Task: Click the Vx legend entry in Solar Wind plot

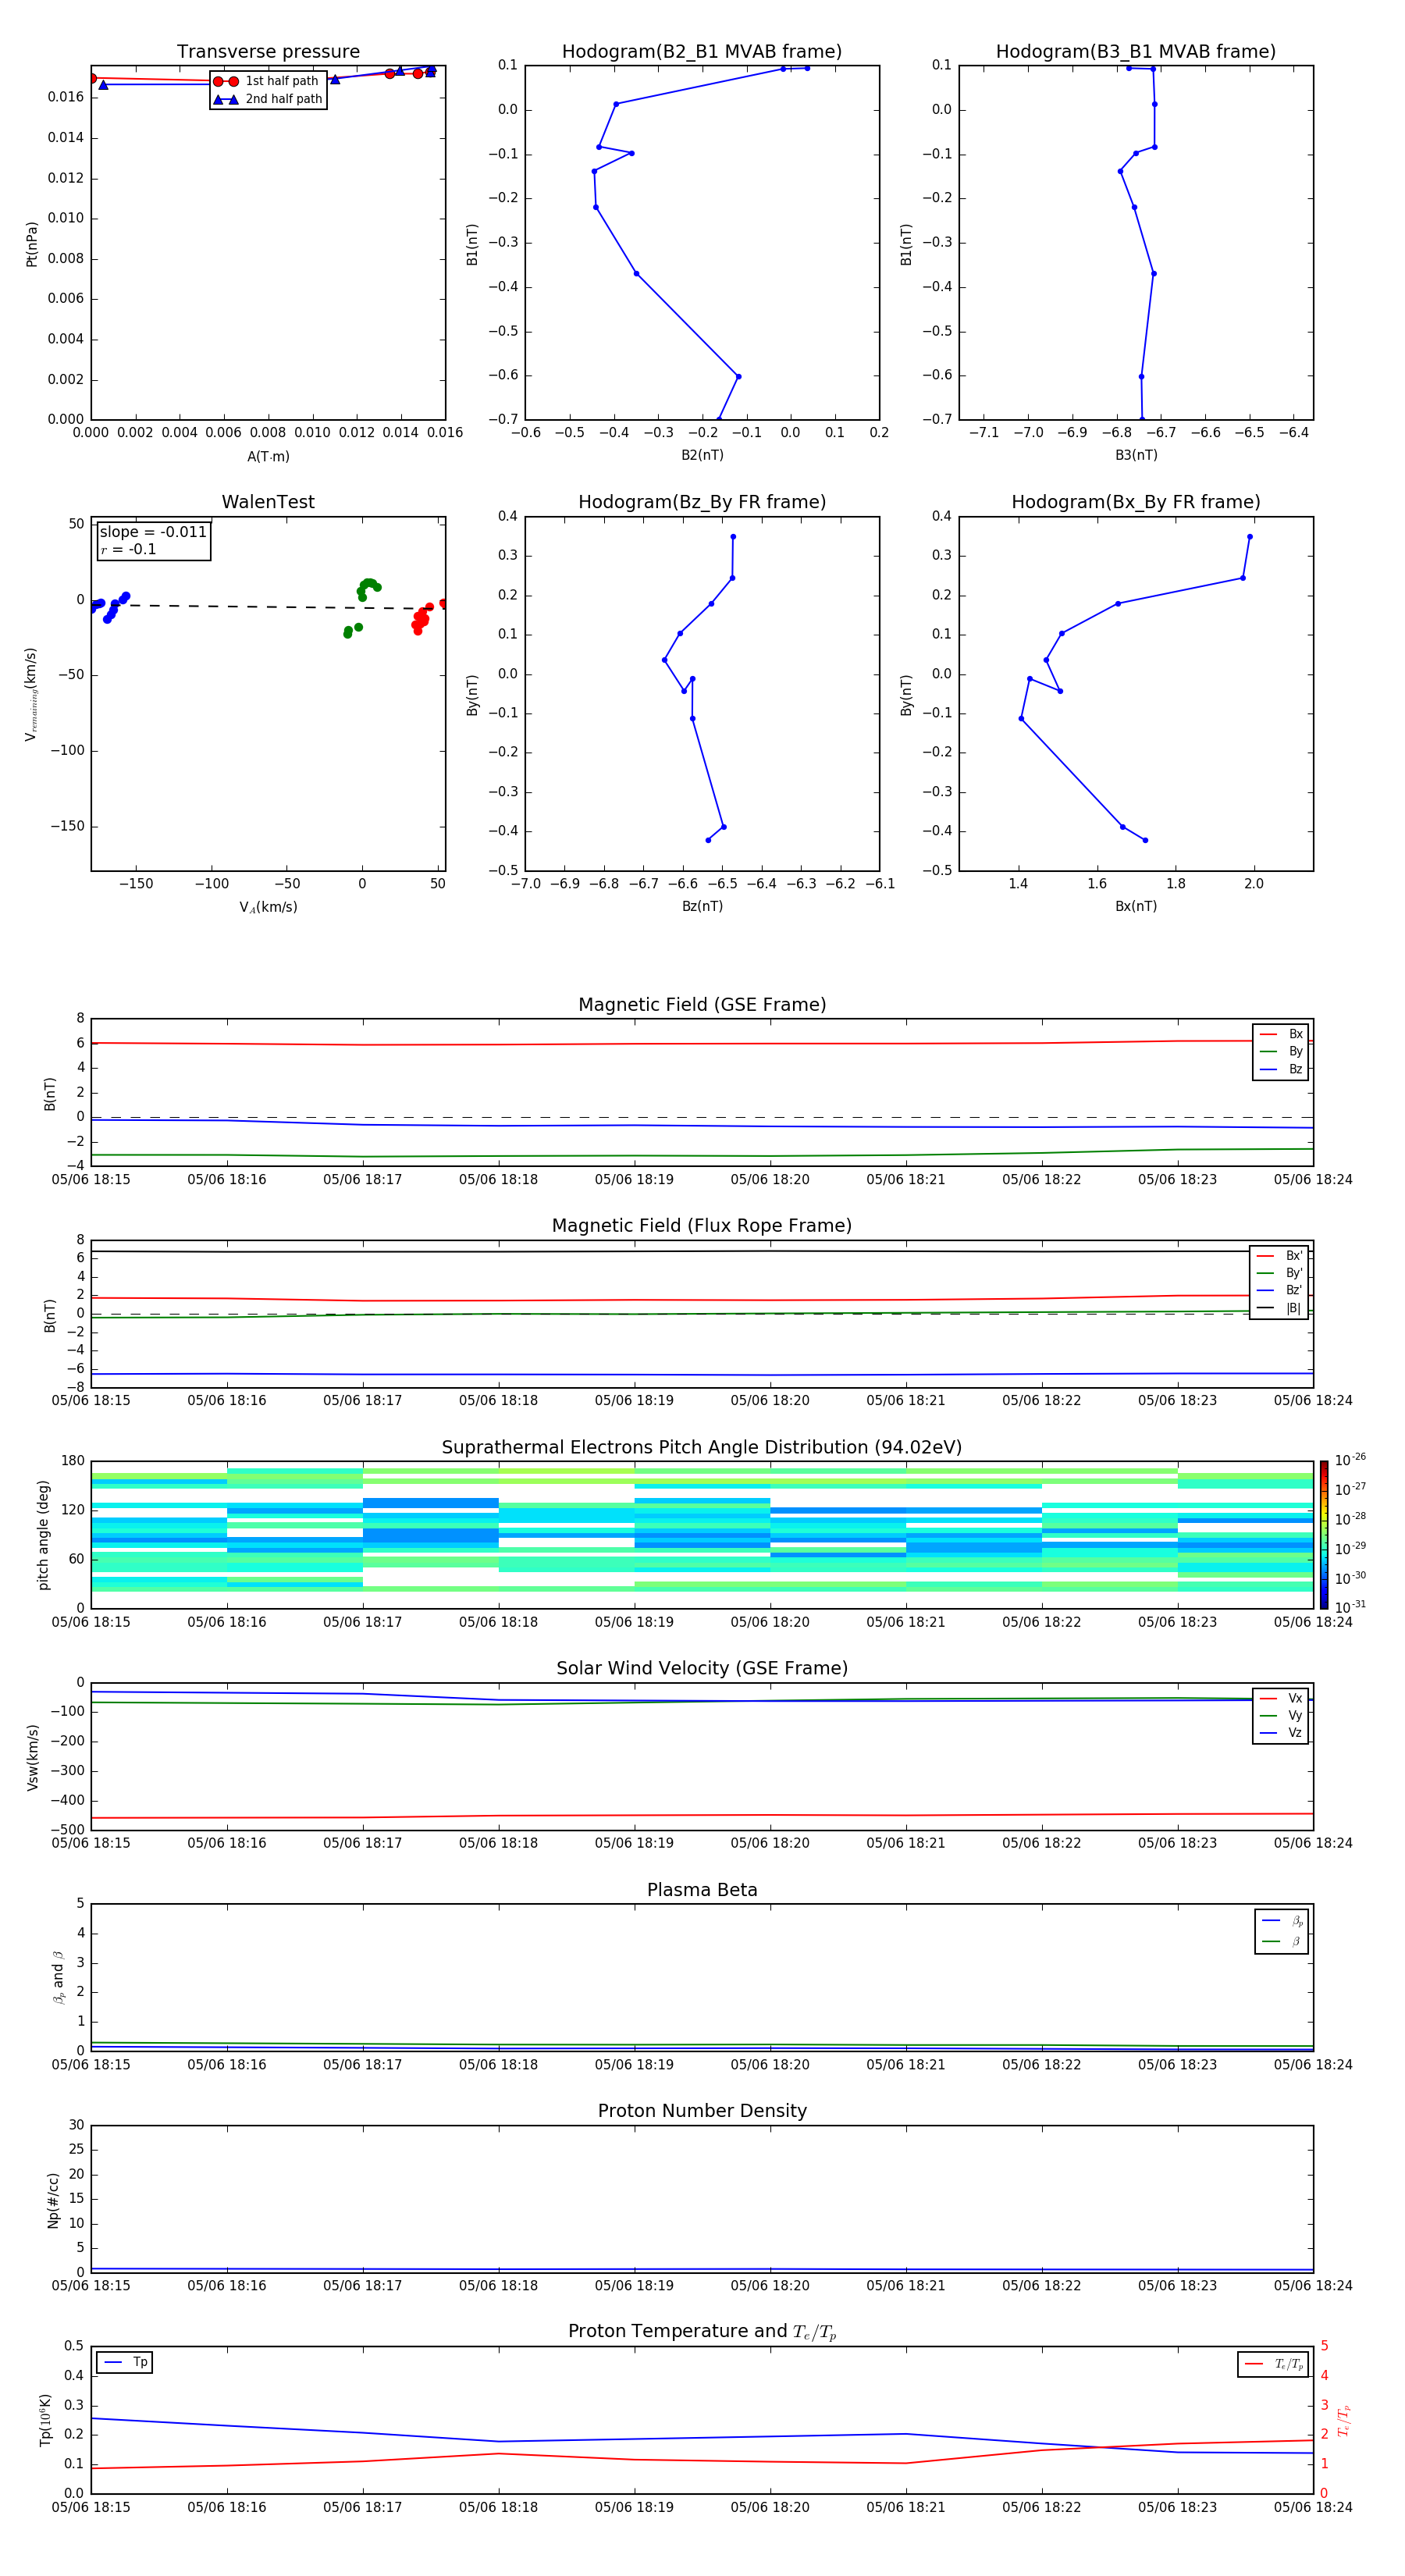Action: click(x=1281, y=1698)
